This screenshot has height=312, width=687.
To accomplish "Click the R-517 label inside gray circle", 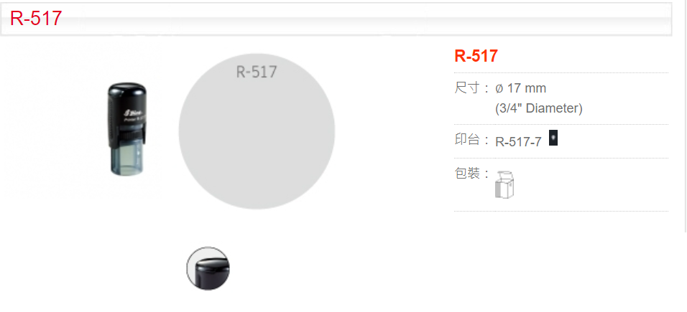I will coord(257,72).
